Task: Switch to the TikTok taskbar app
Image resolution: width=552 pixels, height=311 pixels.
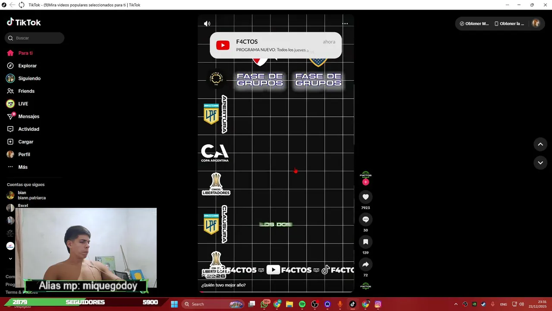Action: pos(352,304)
